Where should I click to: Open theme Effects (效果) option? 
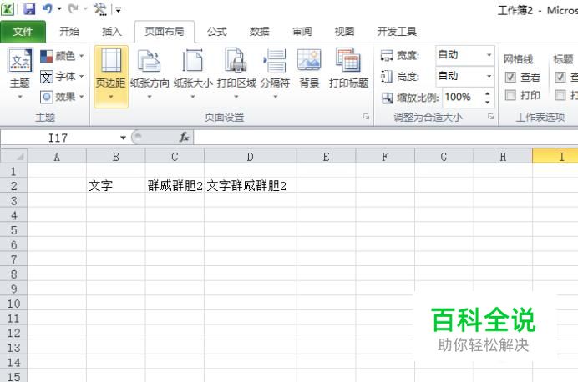point(62,97)
